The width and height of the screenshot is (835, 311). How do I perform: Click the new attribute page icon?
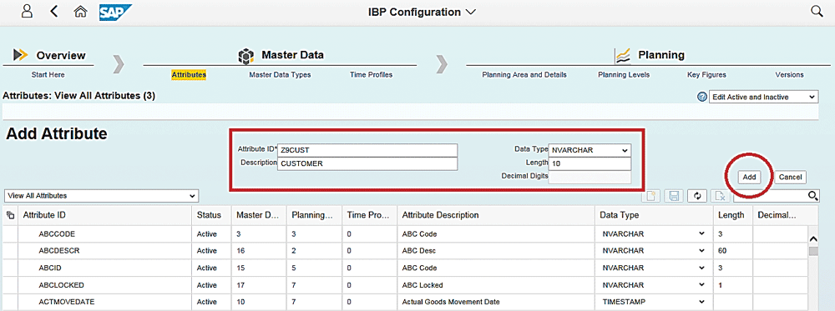(x=650, y=196)
